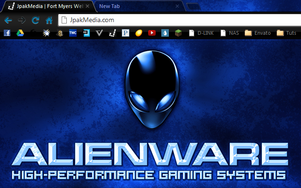Viewport: 301px width, 188px height.
Task: Open the Facebook bookmark
Action: click(x=7, y=33)
